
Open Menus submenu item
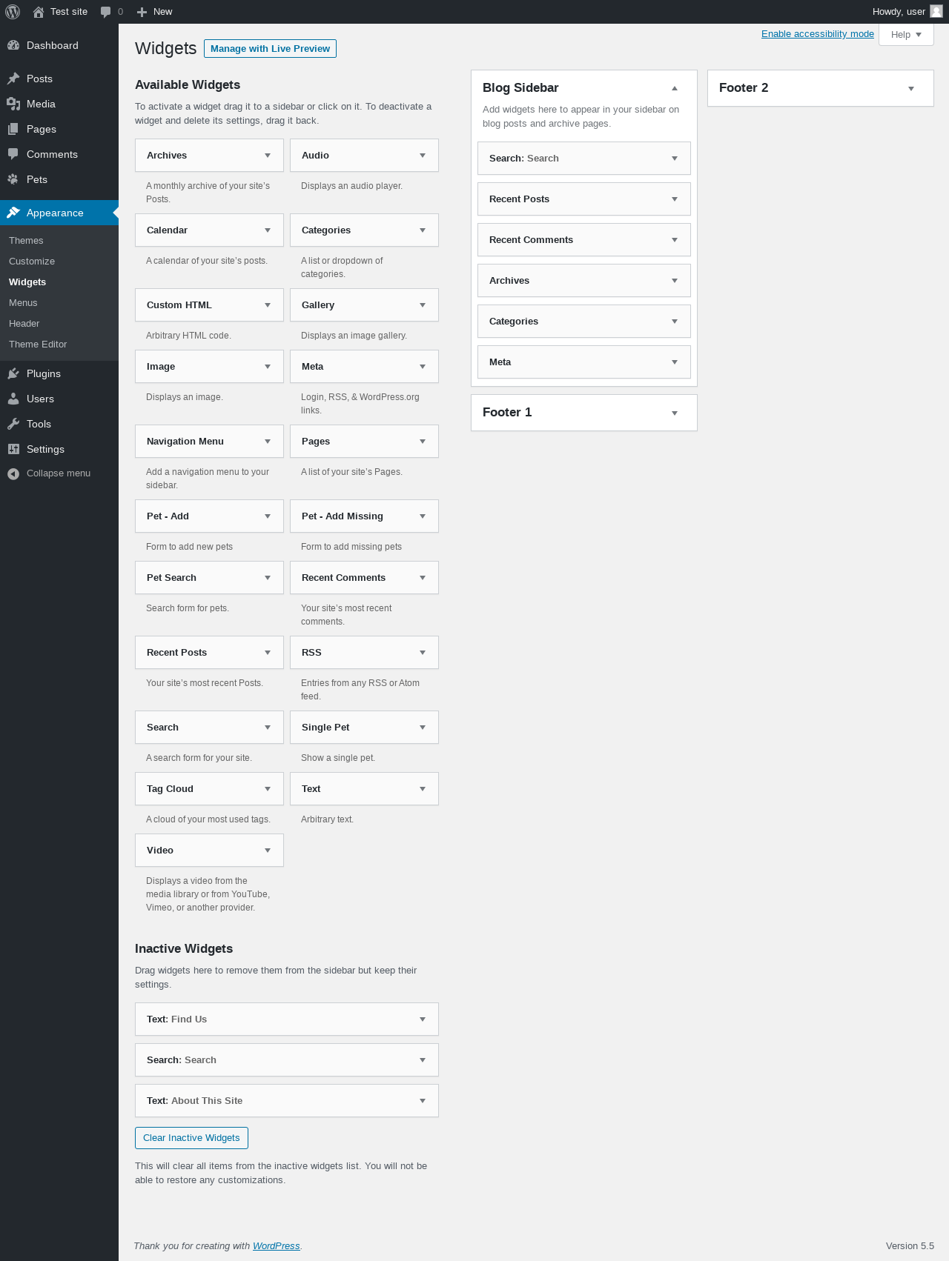click(x=23, y=303)
